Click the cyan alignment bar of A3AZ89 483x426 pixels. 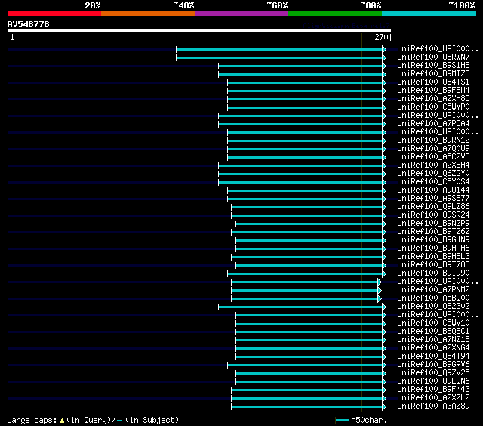coord(307,407)
